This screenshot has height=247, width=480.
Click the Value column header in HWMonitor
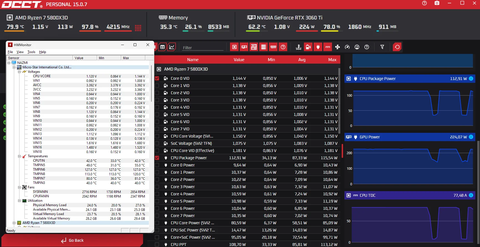click(x=85, y=58)
